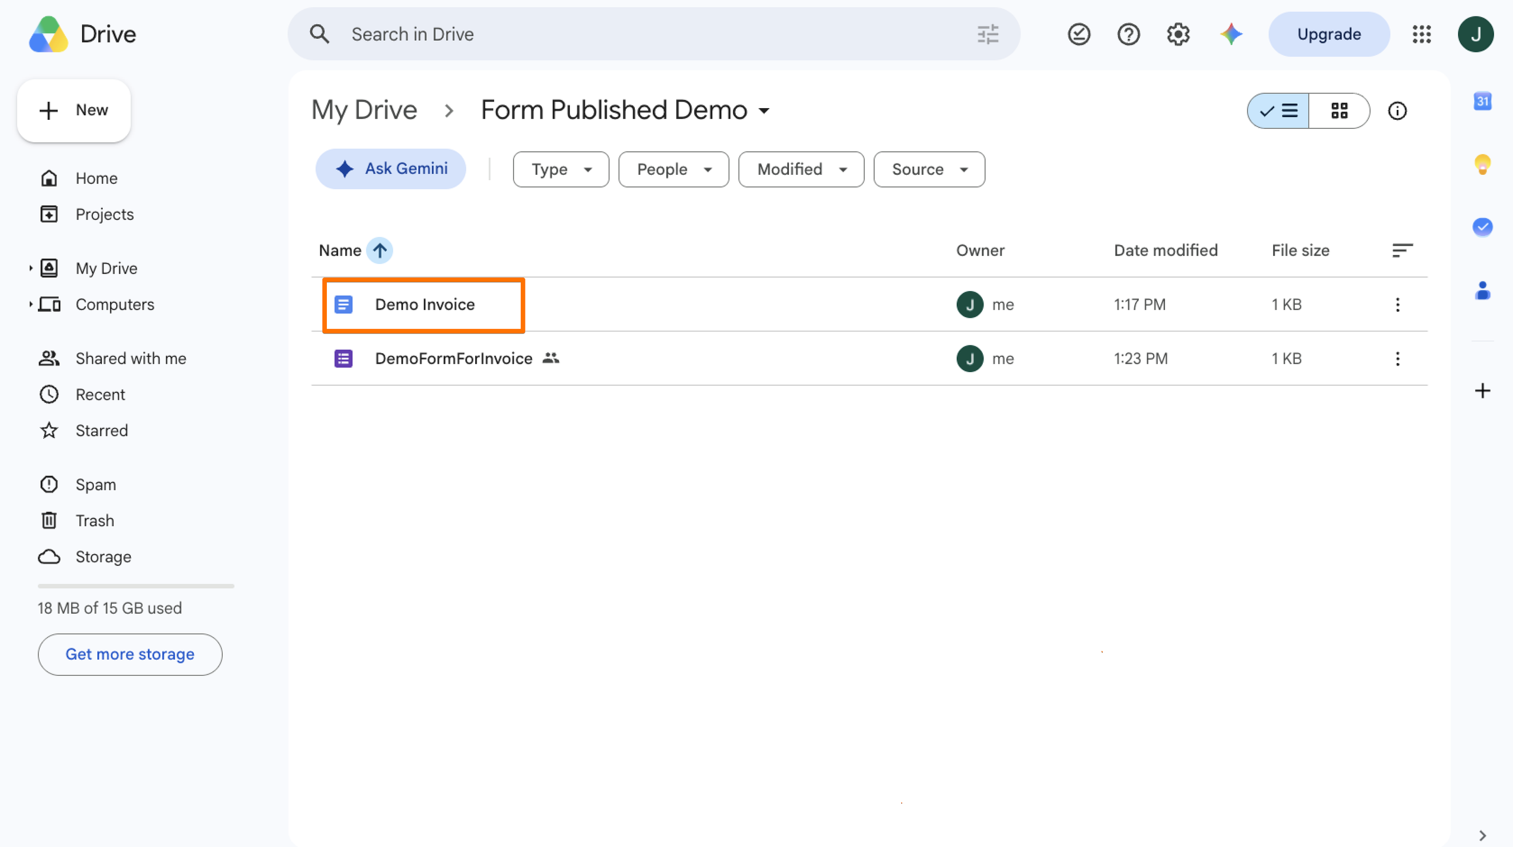Image resolution: width=1513 pixels, height=847 pixels.
Task: Open Recent in the sidebar
Action: click(100, 395)
